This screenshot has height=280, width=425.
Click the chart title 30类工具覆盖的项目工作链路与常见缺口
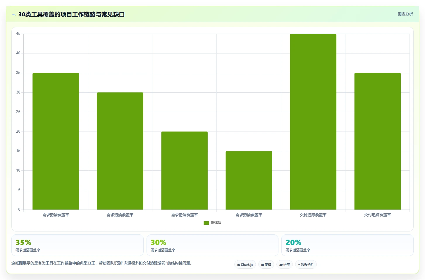coord(71,14)
